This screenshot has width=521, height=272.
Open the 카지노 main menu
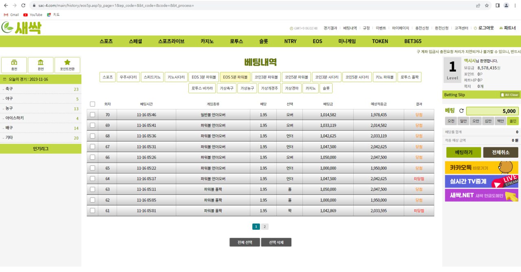207,41
